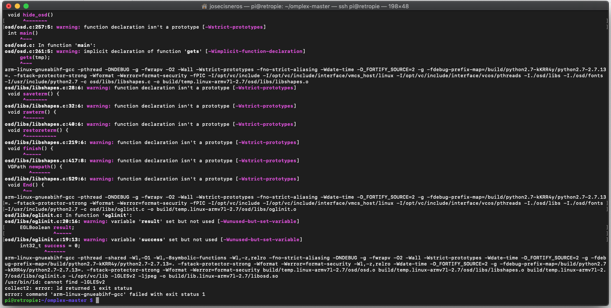Click the 'int32_t success = 0;' line
This screenshot has height=308, width=611.
click(x=50, y=246)
